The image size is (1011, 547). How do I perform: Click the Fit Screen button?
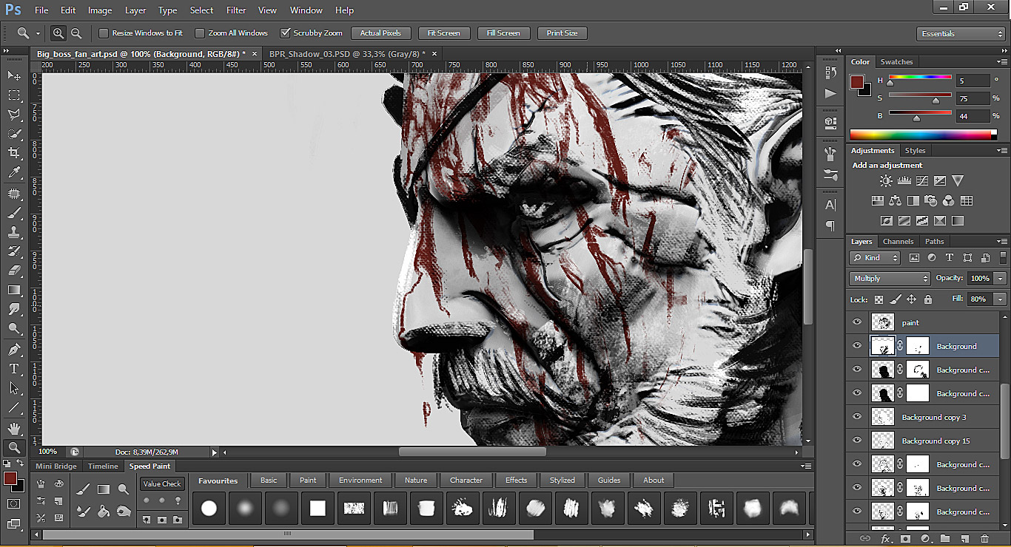443,33
